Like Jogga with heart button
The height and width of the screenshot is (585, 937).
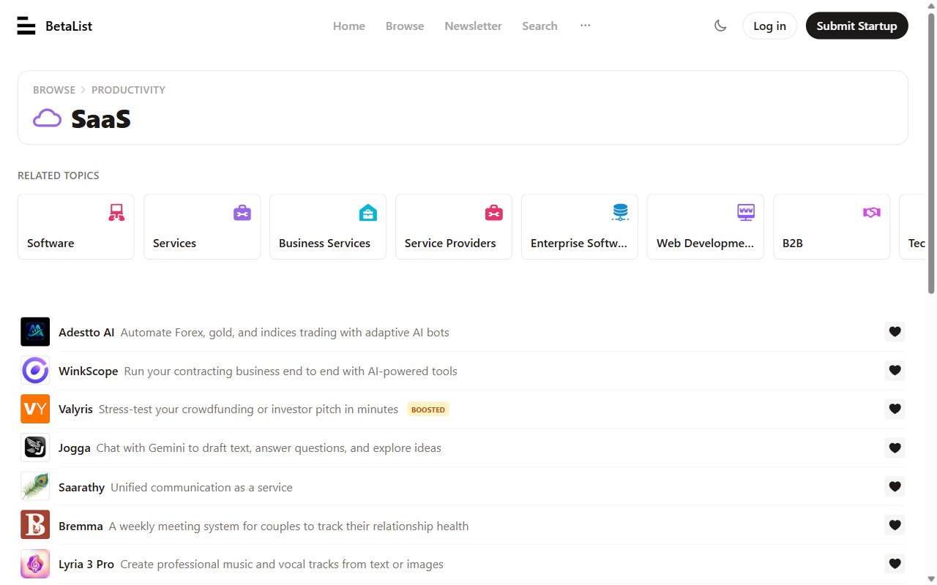tap(895, 448)
